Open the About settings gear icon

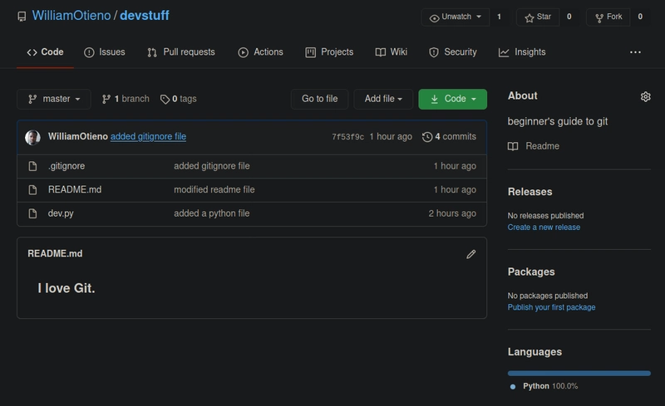point(645,96)
